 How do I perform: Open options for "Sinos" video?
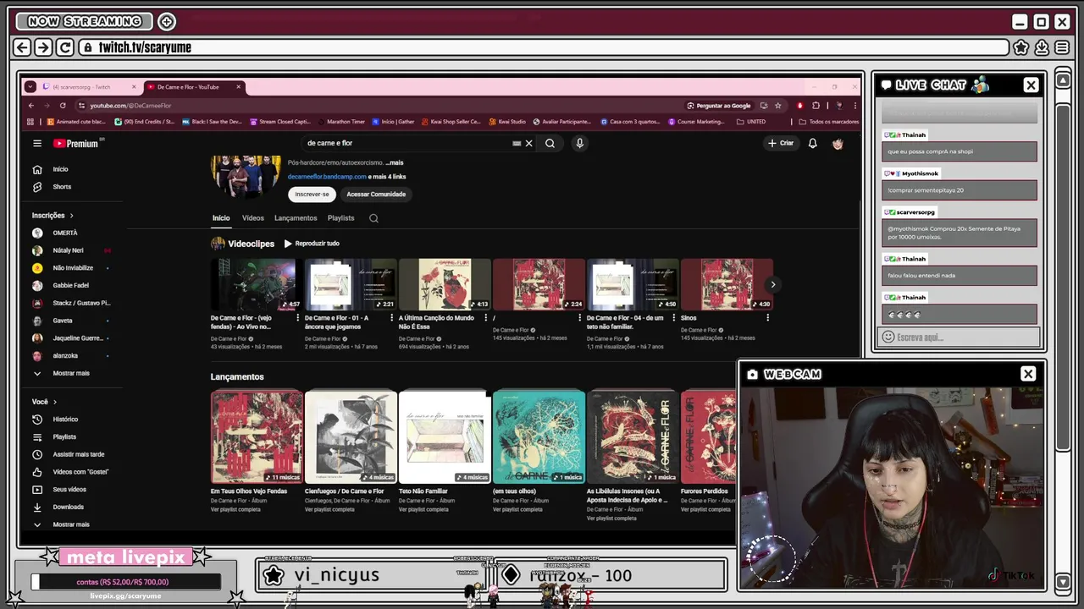tap(767, 318)
